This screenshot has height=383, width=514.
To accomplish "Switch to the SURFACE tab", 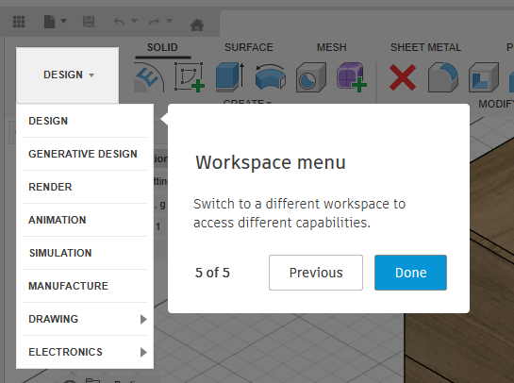I will pos(249,47).
